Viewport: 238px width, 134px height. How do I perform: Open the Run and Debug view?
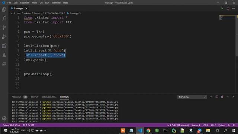coord(4,36)
